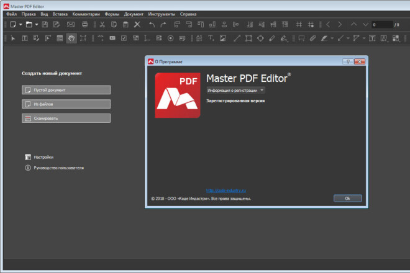Send document by email envelope icon
Image resolution: width=410 pixels, height=273 pixels.
click(71, 25)
